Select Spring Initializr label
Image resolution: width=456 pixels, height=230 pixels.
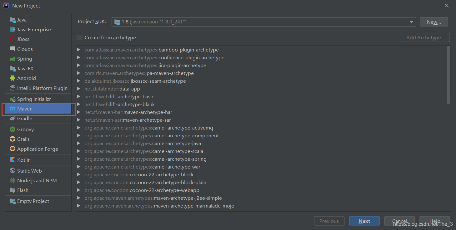coord(34,99)
